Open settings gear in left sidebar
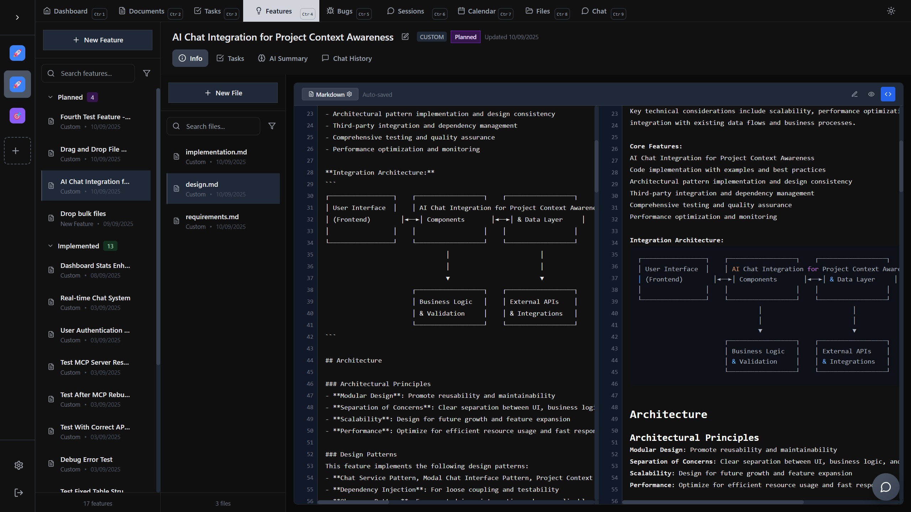Image resolution: width=911 pixels, height=512 pixels. pos(19,465)
